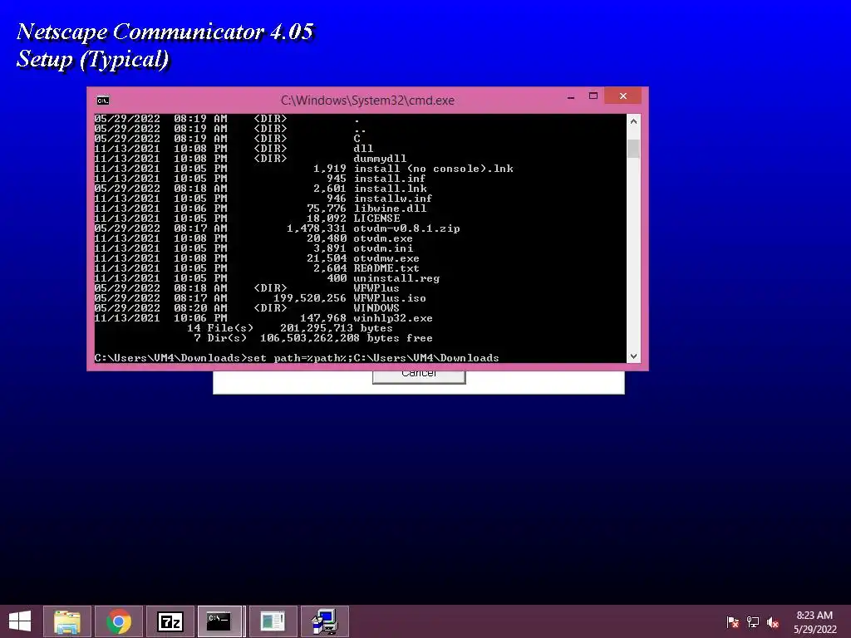Click the libwine.dll listing line
This screenshot has width=851, height=638.
tap(260, 209)
